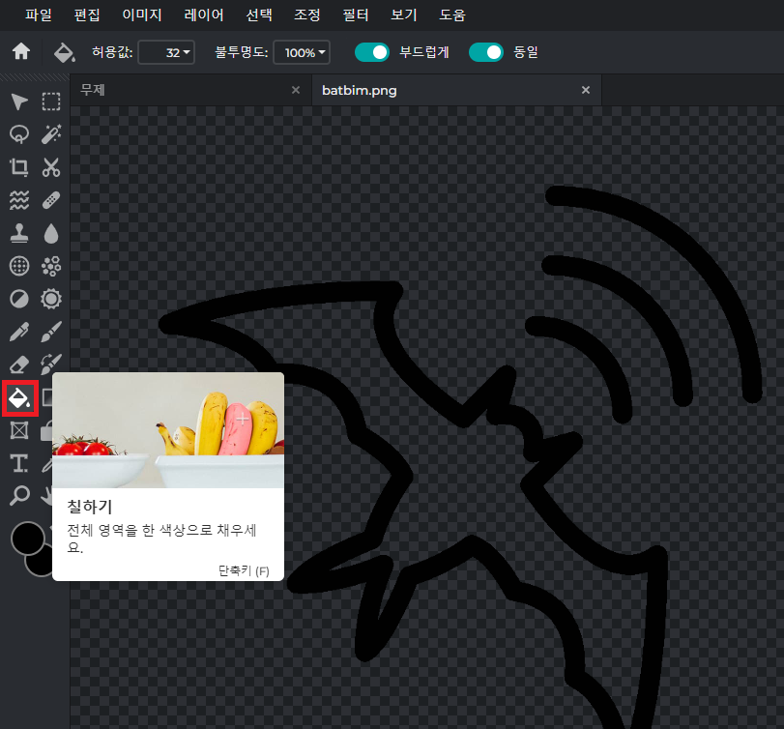Viewport: 784px width, 729px height.
Task: Select the Fill paint bucket tool
Action: pos(20,398)
